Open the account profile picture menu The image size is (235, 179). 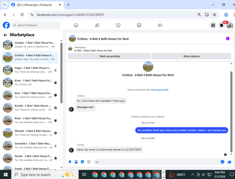point(230,25)
